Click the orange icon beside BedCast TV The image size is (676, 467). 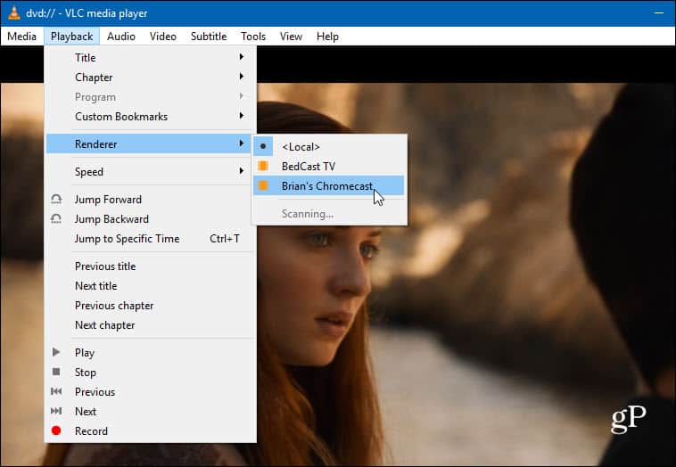tap(263, 166)
